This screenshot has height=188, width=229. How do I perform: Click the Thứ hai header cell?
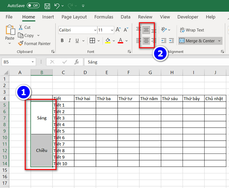(x=85, y=99)
